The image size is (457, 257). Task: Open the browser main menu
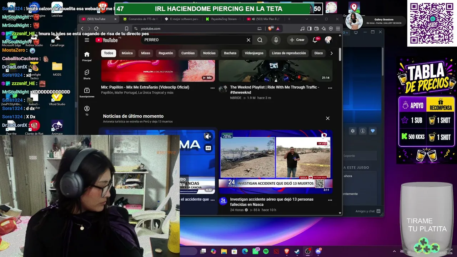pyautogui.click(x=338, y=29)
